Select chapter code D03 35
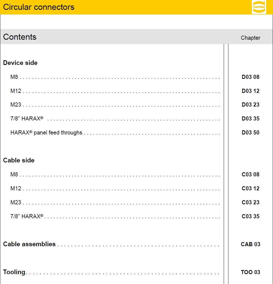The width and height of the screenshot is (273, 284). 251,119
